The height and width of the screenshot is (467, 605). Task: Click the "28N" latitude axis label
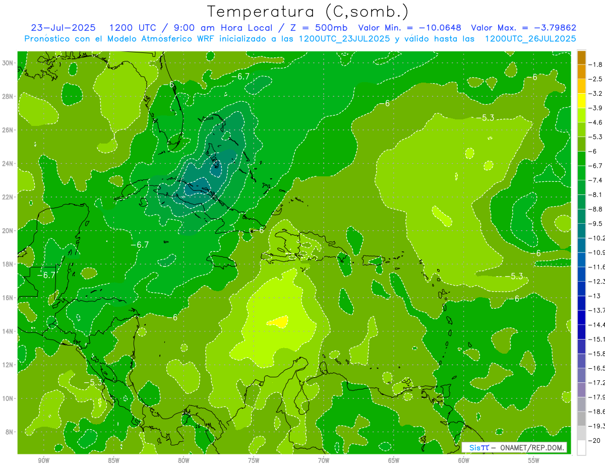8,96
